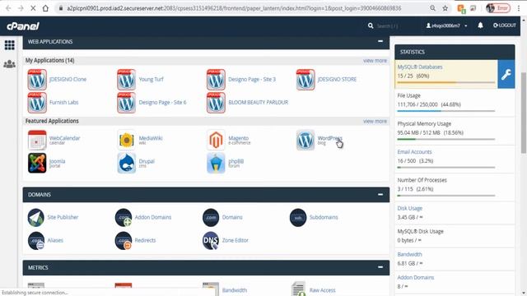Screen dimensions: 527x296
Task: Click the MySQL Disk Usage label
Action: (x=420, y=232)
